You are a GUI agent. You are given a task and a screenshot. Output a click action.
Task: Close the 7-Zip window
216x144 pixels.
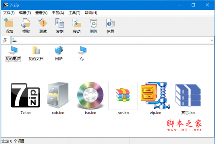(207, 5)
